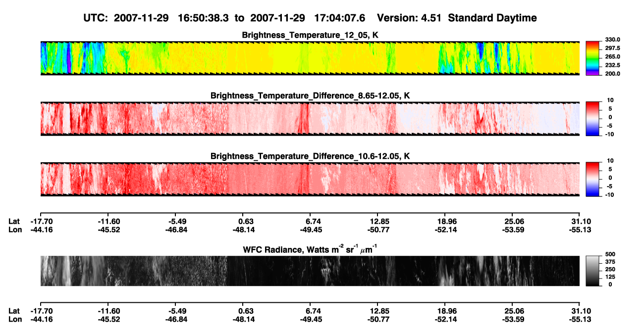Click the 10.6-12.05 temperature difference image strip
This screenshot has width=644, height=330.
pos(310,180)
